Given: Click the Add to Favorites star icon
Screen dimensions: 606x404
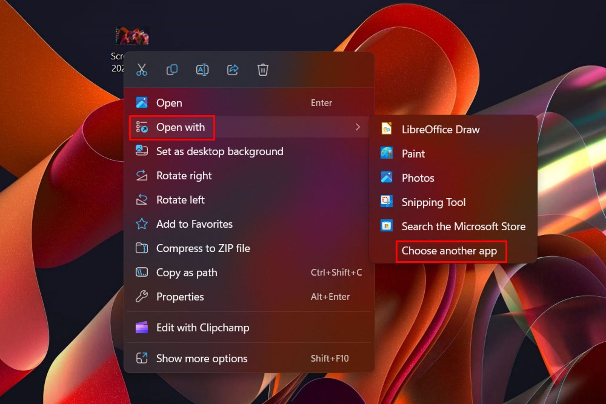Looking at the screenshot, I should click(142, 224).
